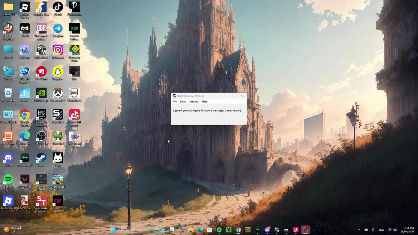Select the Eliza desktop icon
The width and height of the screenshot is (418, 235).
click(74, 73)
